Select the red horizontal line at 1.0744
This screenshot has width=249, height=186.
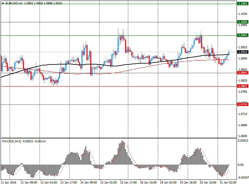coord(119,104)
